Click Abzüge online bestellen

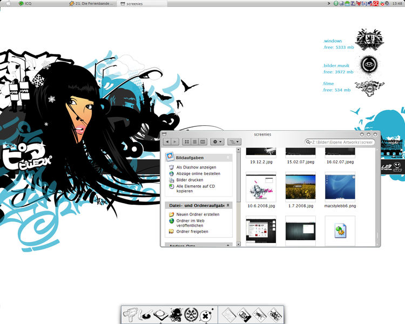(x=198, y=173)
